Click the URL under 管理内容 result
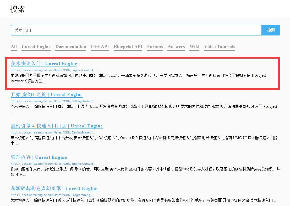Image resolution: width=290 pixels, height=206 pixels. [54, 164]
